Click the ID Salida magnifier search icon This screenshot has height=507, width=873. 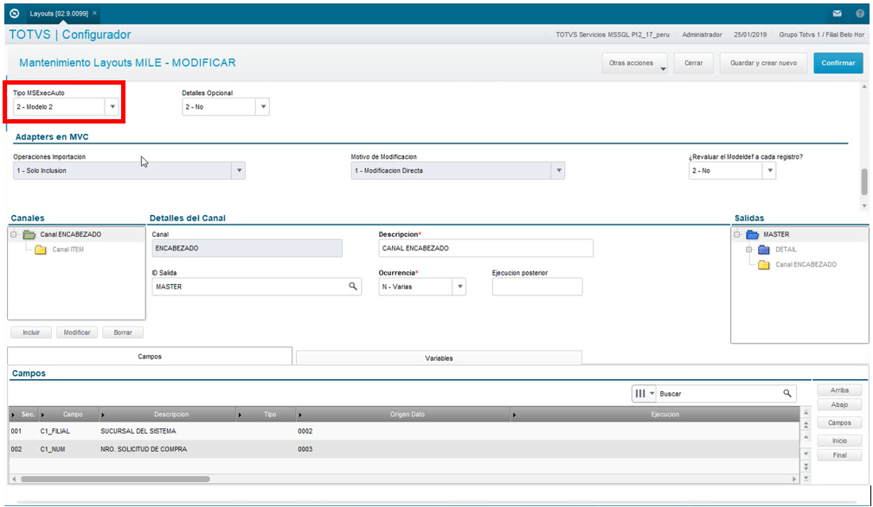coord(353,286)
